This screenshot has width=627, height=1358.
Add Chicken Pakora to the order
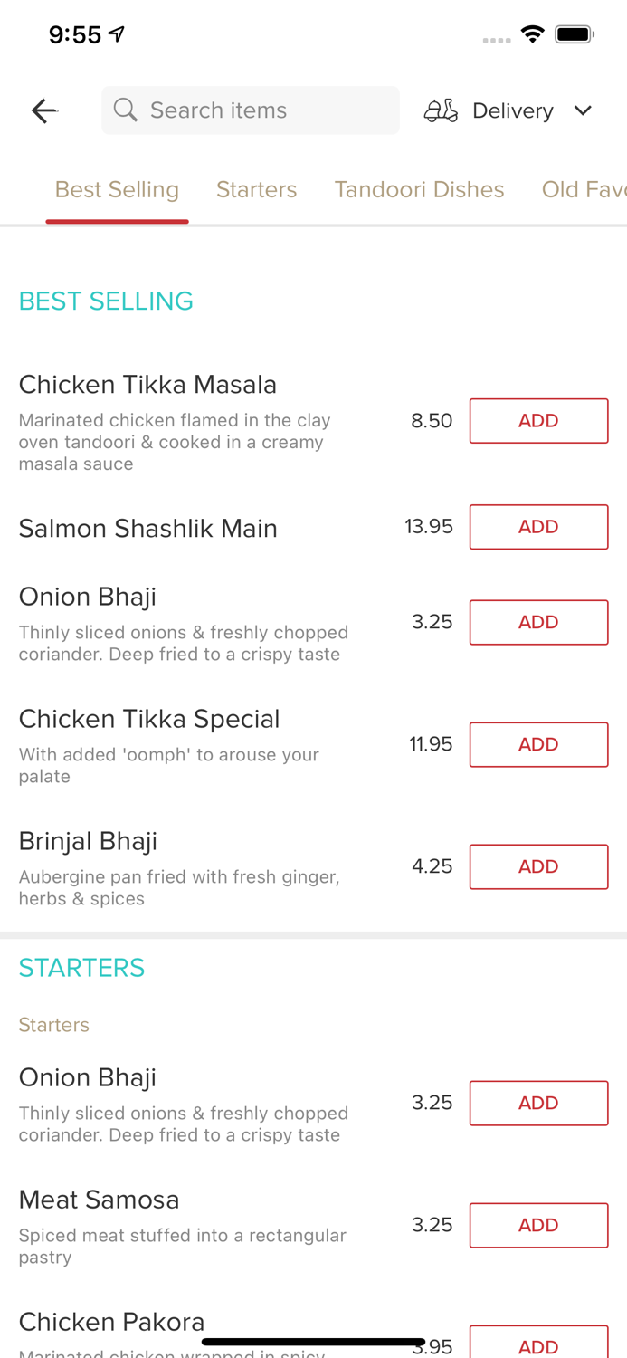pos(538,1347)
